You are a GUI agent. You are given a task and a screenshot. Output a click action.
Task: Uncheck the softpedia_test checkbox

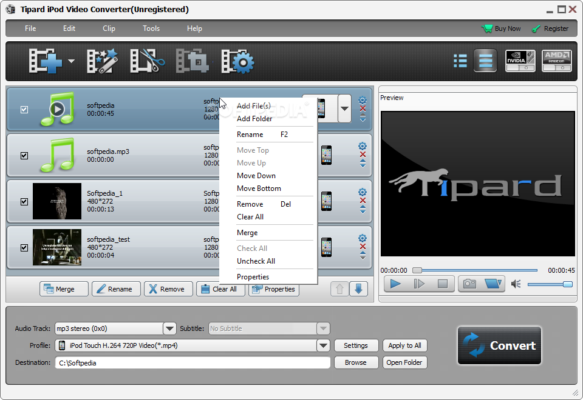coord(24,247)
